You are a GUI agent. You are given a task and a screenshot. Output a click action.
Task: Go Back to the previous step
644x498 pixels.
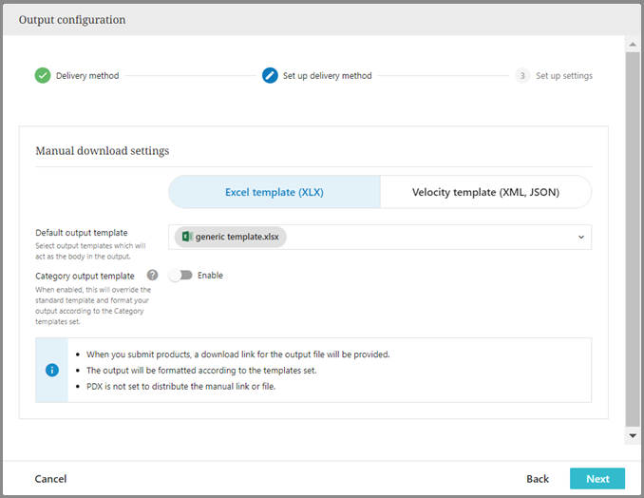coord(538,479)
